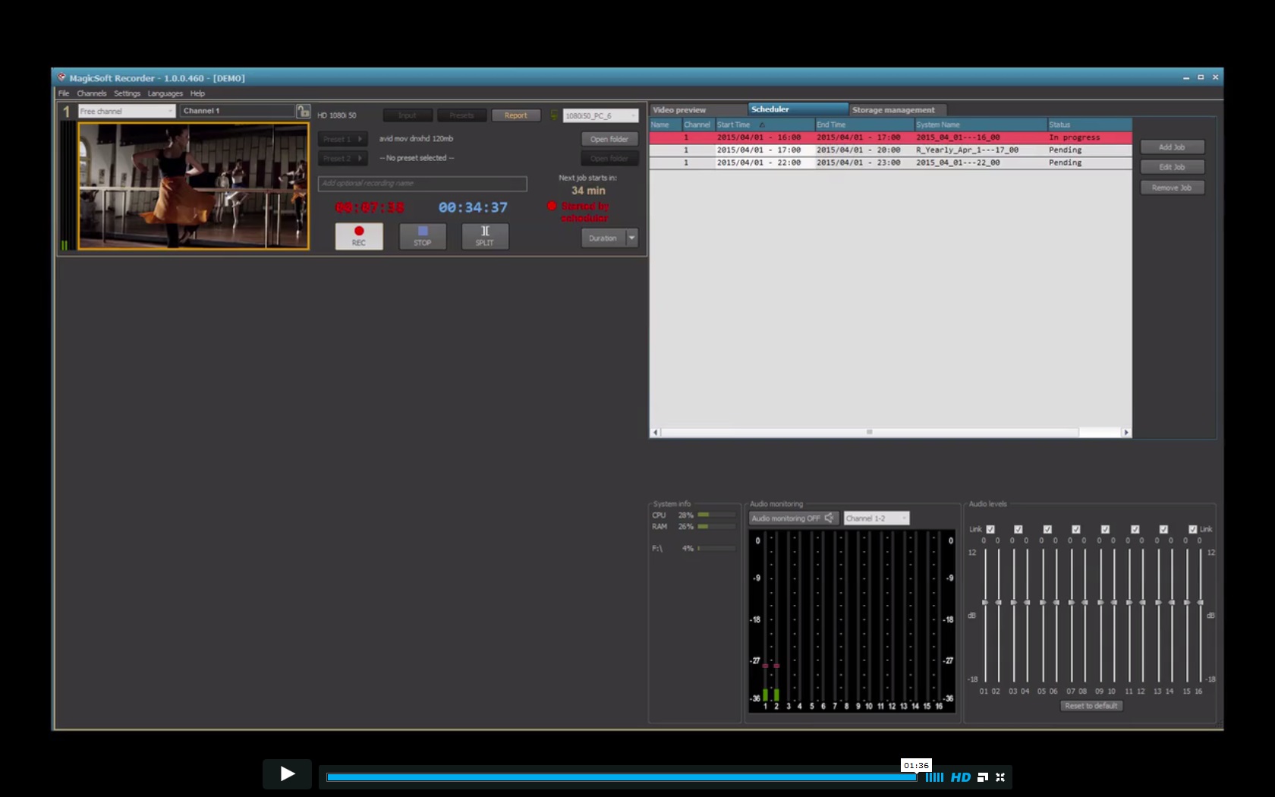Click the optional recording name input field
The width and height of the screenshot is (1275, 797).
422,184
